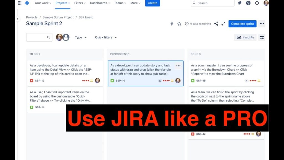Open the Projects menu
The height and width of the screenshot is (160, 284).
coord(63,3)
